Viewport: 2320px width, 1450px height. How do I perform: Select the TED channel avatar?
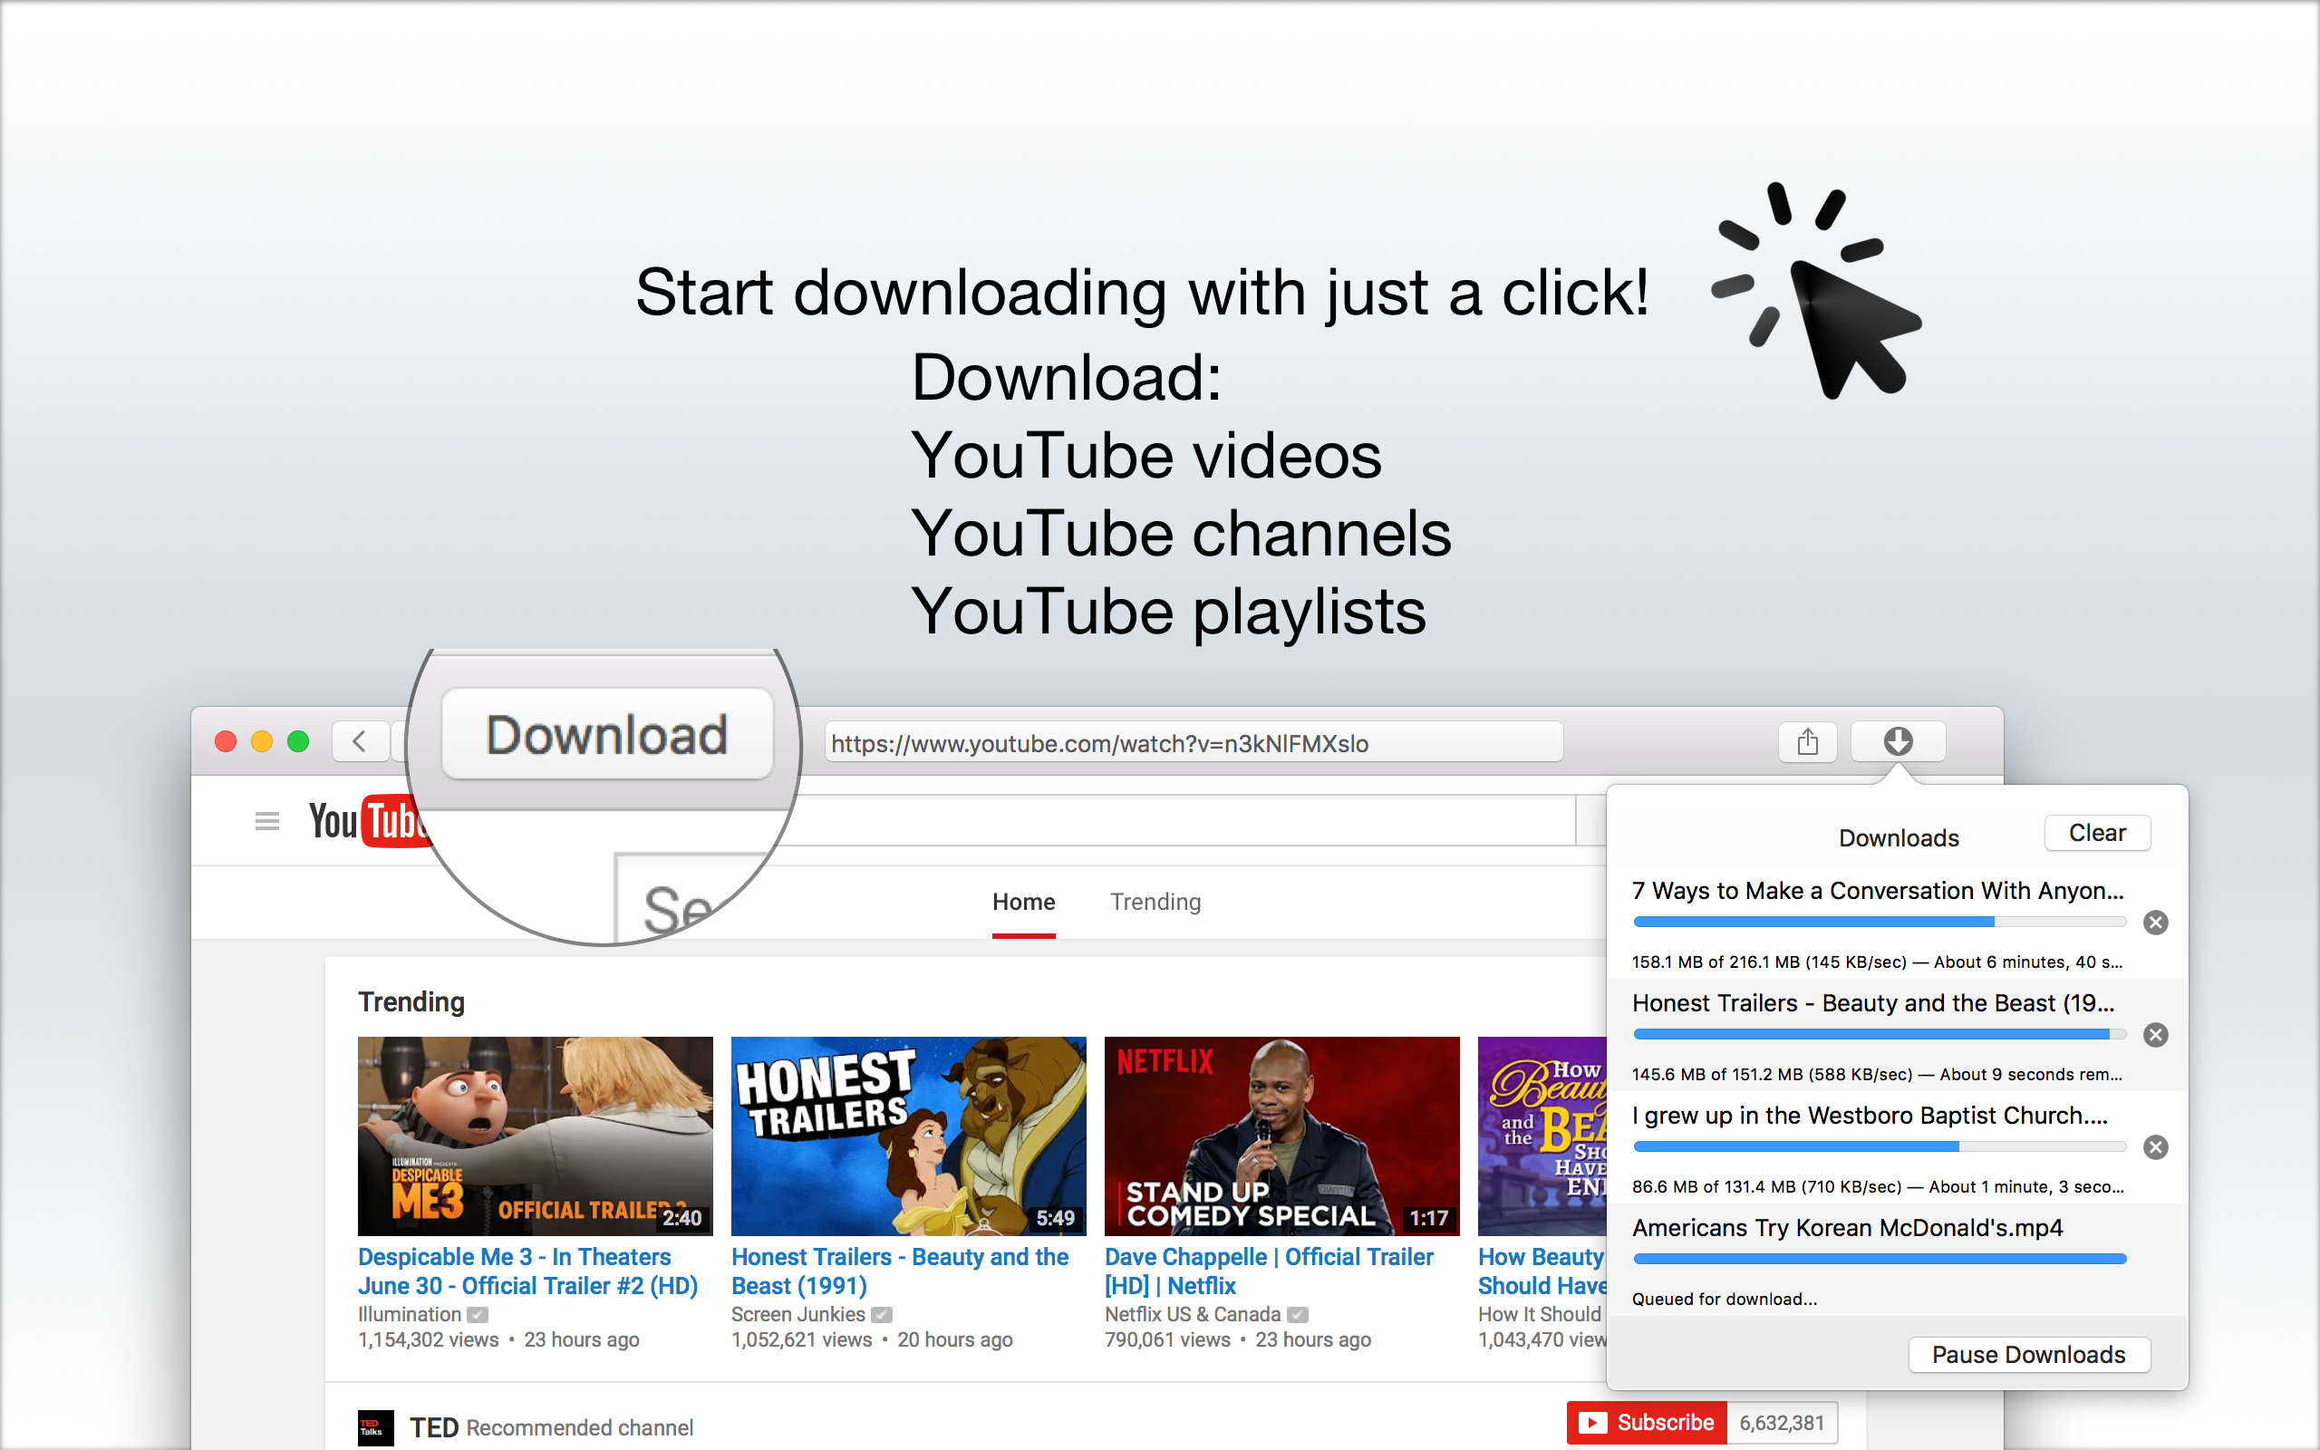click(375, 1427)
